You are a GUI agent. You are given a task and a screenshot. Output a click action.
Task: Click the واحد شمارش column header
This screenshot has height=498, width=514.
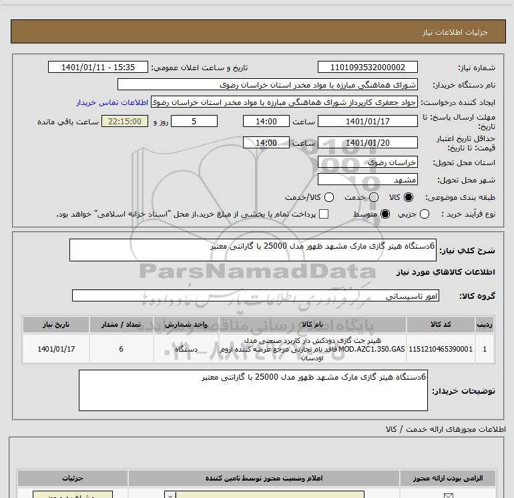(x=186, y=324)
